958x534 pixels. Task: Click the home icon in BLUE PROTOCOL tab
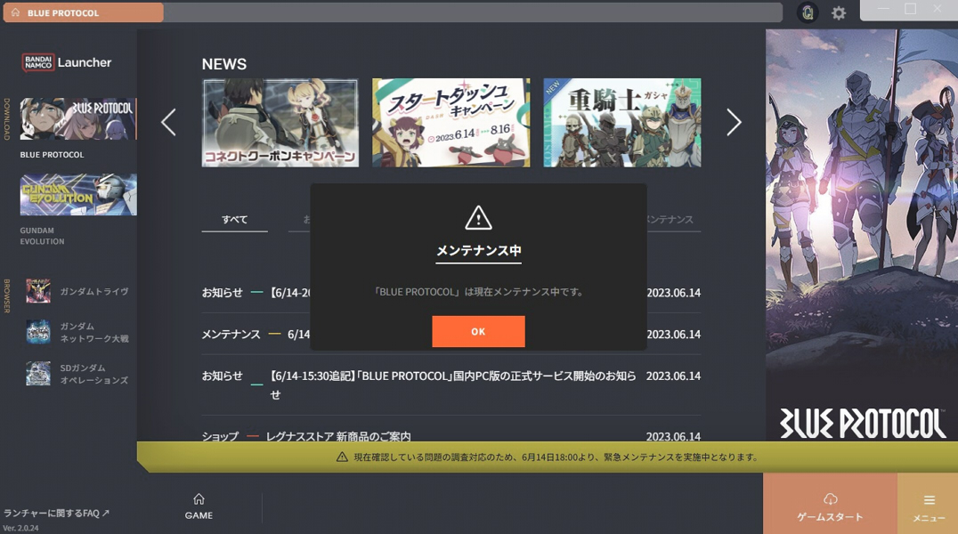click(x=15, y=12)
